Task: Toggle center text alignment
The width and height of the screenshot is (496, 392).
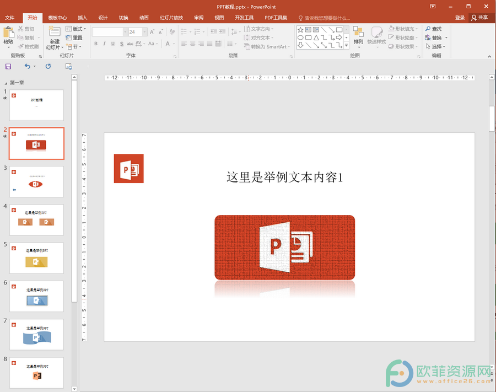Action: point(193,44)
